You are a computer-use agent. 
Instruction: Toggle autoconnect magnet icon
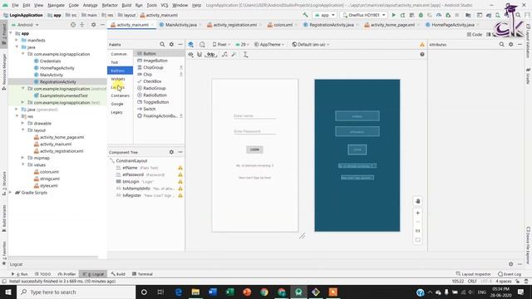199,54
